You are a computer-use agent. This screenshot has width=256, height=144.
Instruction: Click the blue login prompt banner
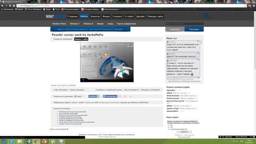[x=90, y=29]
